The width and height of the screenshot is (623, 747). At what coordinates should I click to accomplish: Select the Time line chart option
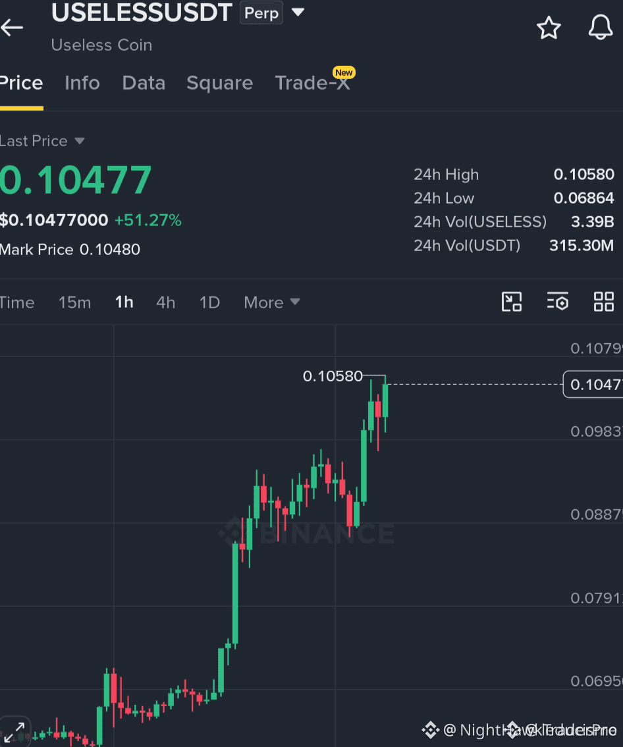coord(17,302)
